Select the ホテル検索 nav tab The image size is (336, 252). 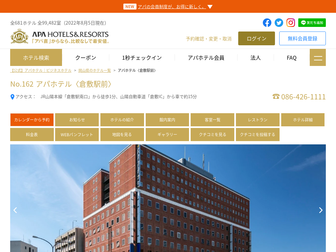[36, 57]
